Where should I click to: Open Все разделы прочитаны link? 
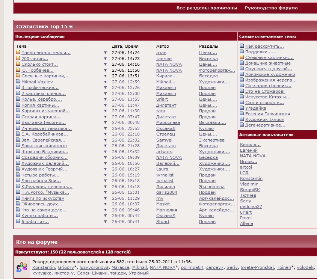pos(207,8)
